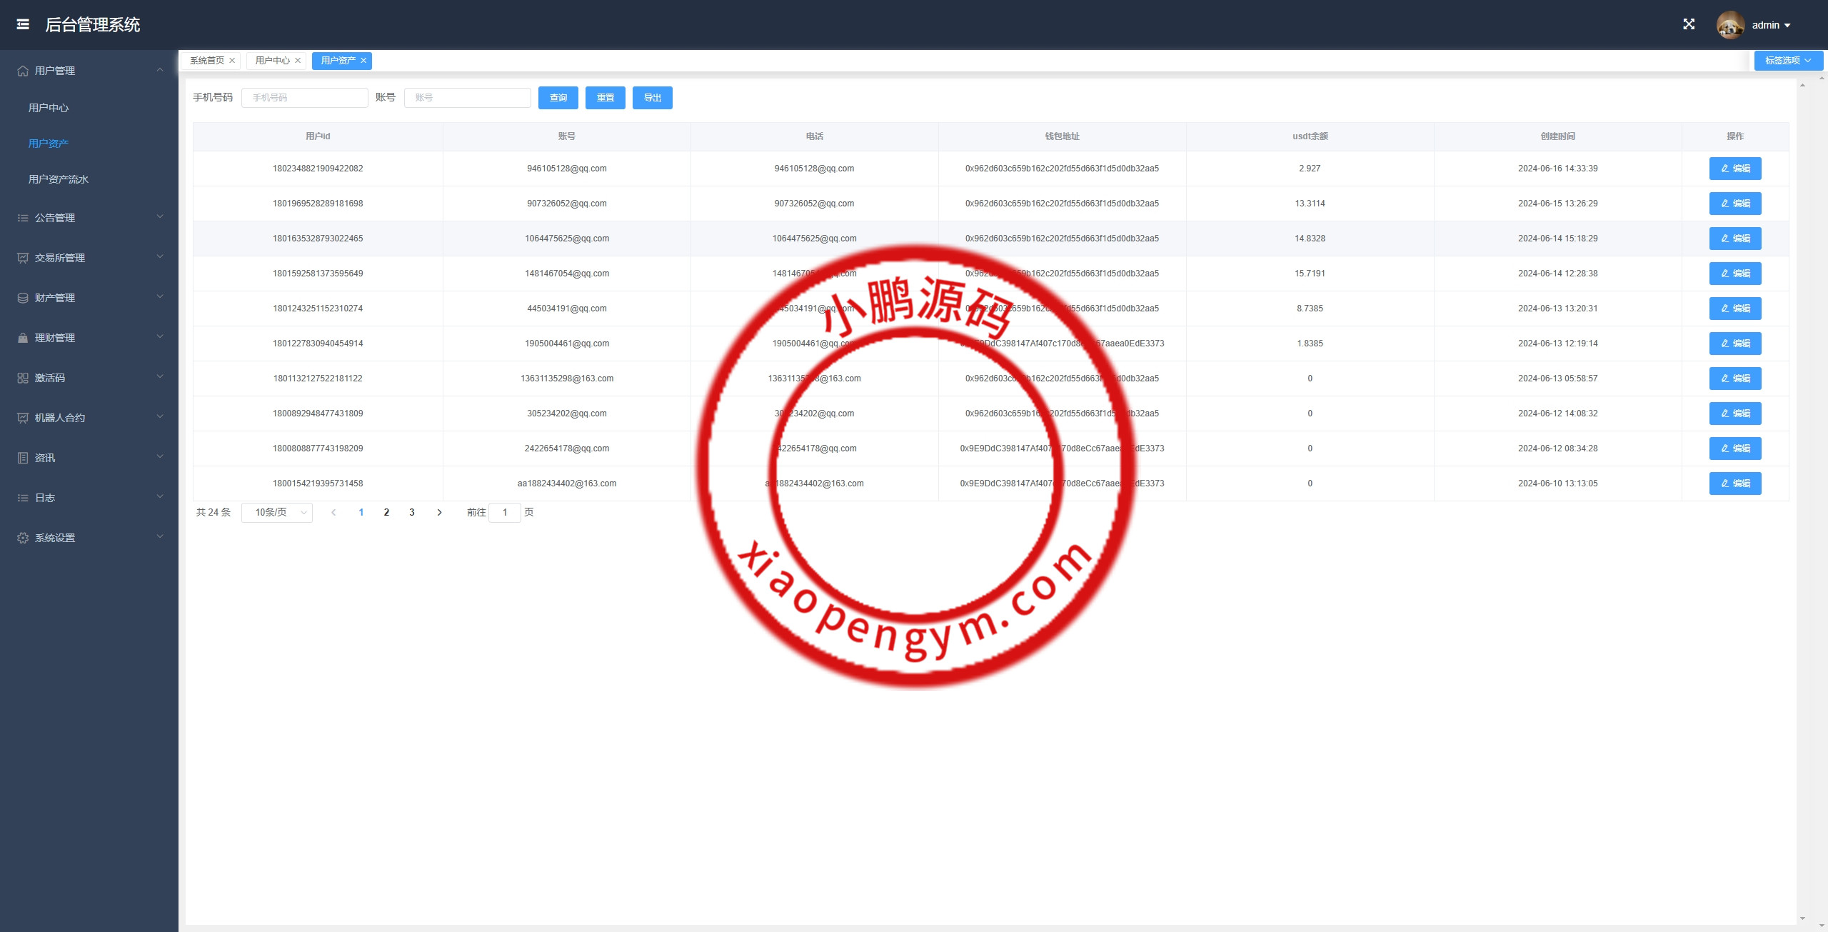Open 用户资产流水 in the sidebar

click(x=59, y=179)
